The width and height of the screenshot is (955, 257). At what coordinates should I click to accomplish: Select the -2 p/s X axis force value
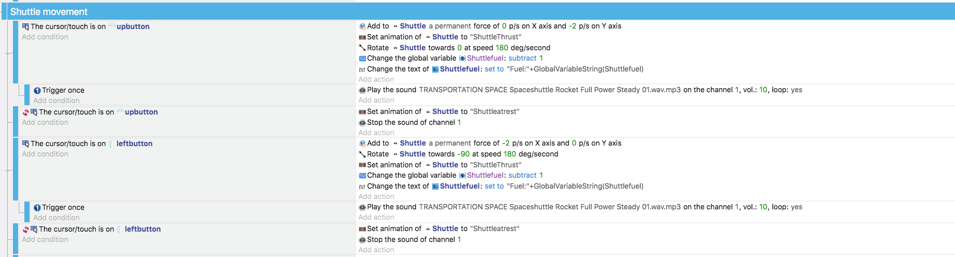pos(506,143)
